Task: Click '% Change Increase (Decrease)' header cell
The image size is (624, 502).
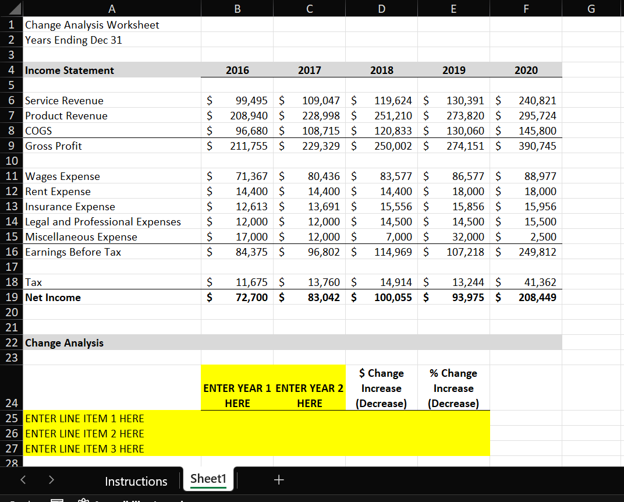Action: (453, 388)
